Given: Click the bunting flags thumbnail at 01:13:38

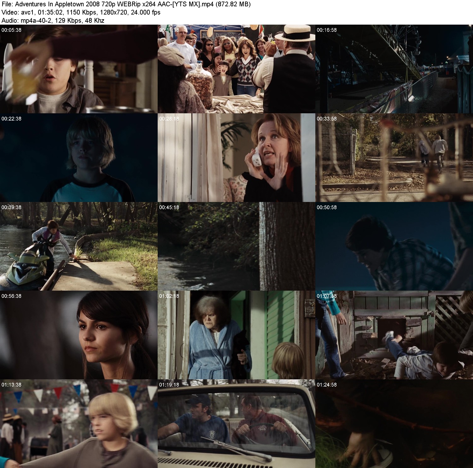Looking at the screenshot, I should [x=79, y=424].
